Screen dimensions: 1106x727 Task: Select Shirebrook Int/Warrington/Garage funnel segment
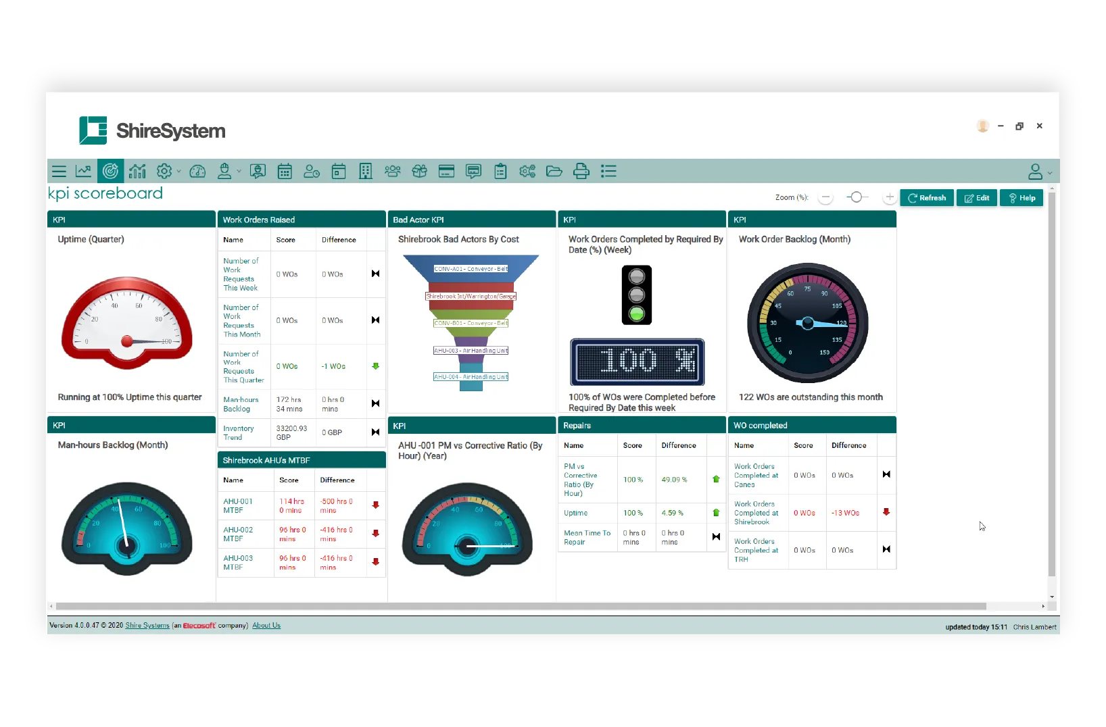[x=471, y=297]
